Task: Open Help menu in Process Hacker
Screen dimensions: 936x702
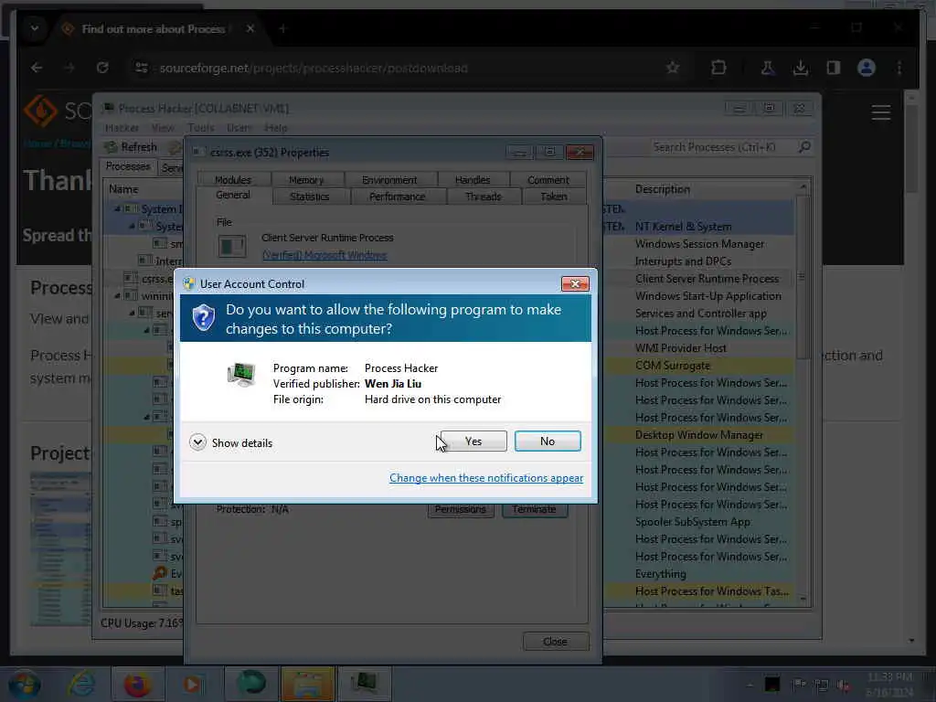Action: click(276, 128)
